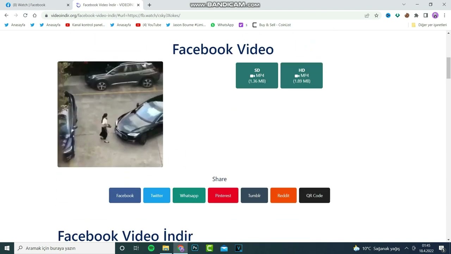Open the V app icon on the taskbar
Image resolution: width=451 pixels, height=254 pixels.
point(239,248)
